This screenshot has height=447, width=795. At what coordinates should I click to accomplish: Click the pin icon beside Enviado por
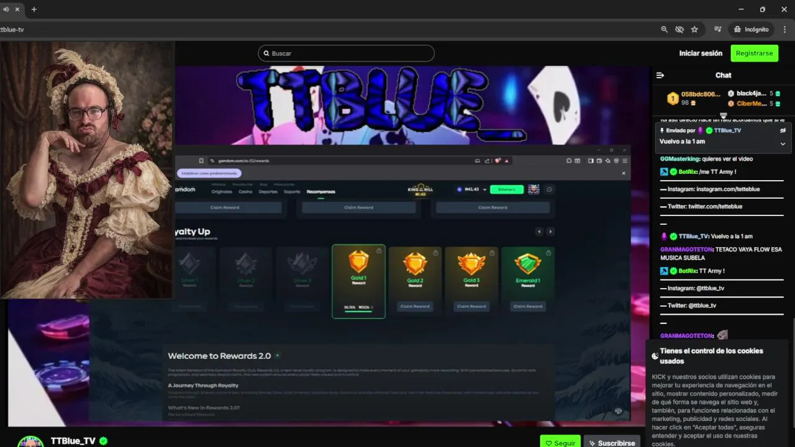662,130
